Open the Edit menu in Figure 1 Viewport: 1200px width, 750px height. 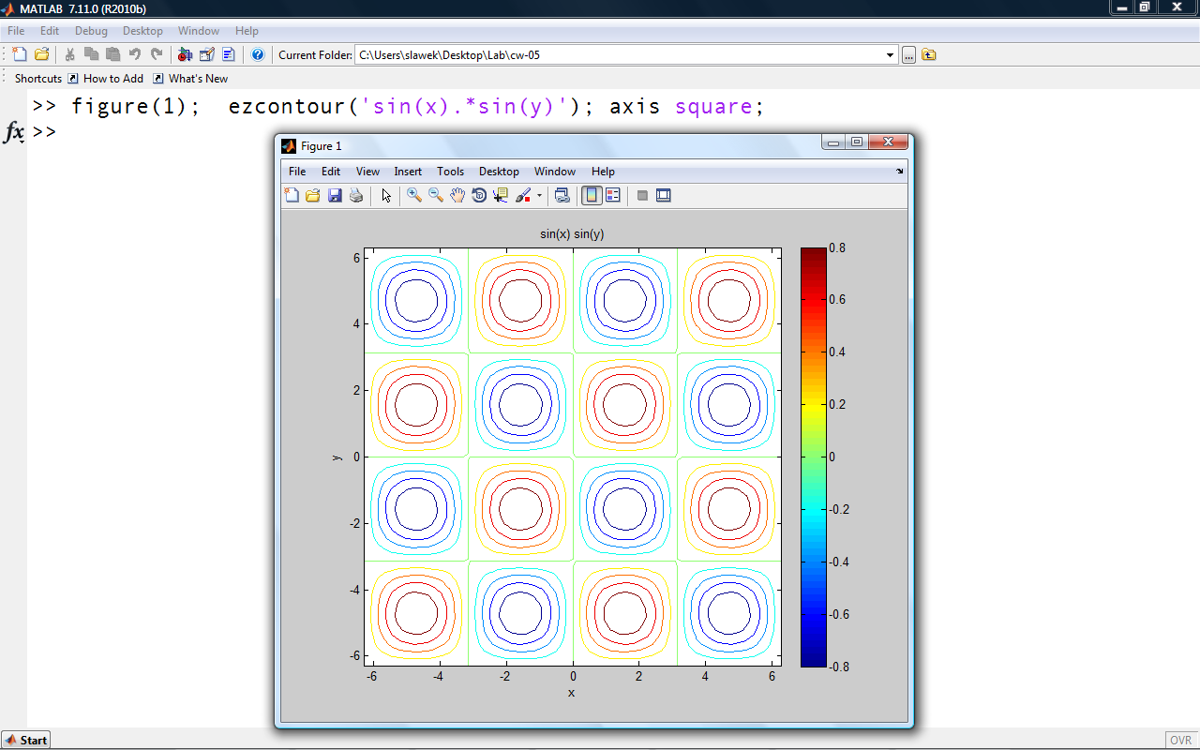coord(331,172)
